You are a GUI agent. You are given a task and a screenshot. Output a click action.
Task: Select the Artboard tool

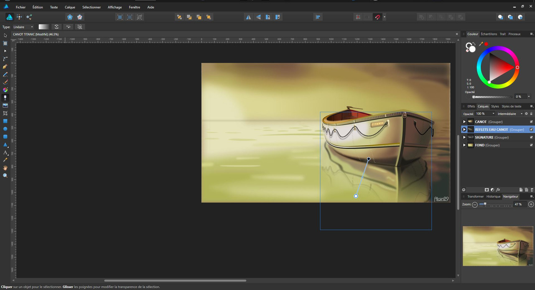click(x=5, y=43)
